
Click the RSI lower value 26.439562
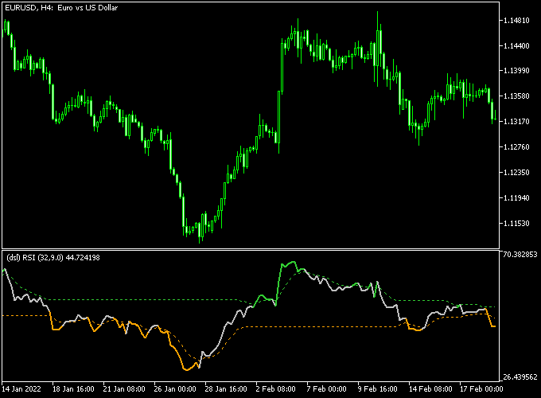click(x=520, y=377)
